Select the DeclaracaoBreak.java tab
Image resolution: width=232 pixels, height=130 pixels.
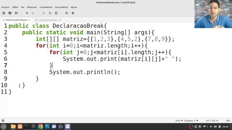[x=16, y=20]
